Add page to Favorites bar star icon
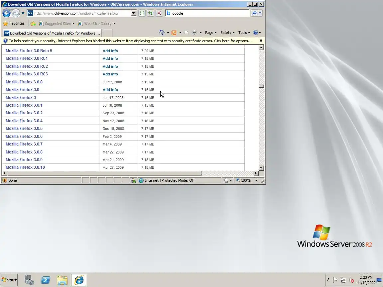Screen dimensions: 383x287 (x=33, y=24)
